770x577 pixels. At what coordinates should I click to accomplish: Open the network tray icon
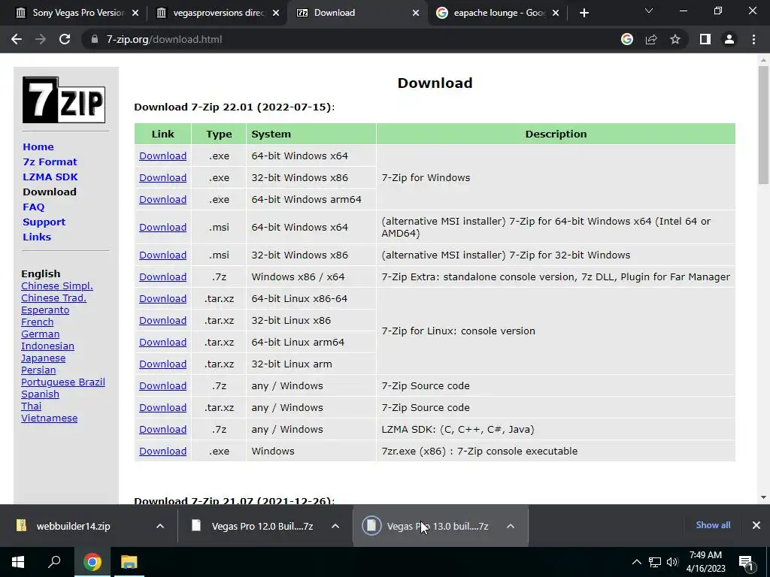pos(655,562)
